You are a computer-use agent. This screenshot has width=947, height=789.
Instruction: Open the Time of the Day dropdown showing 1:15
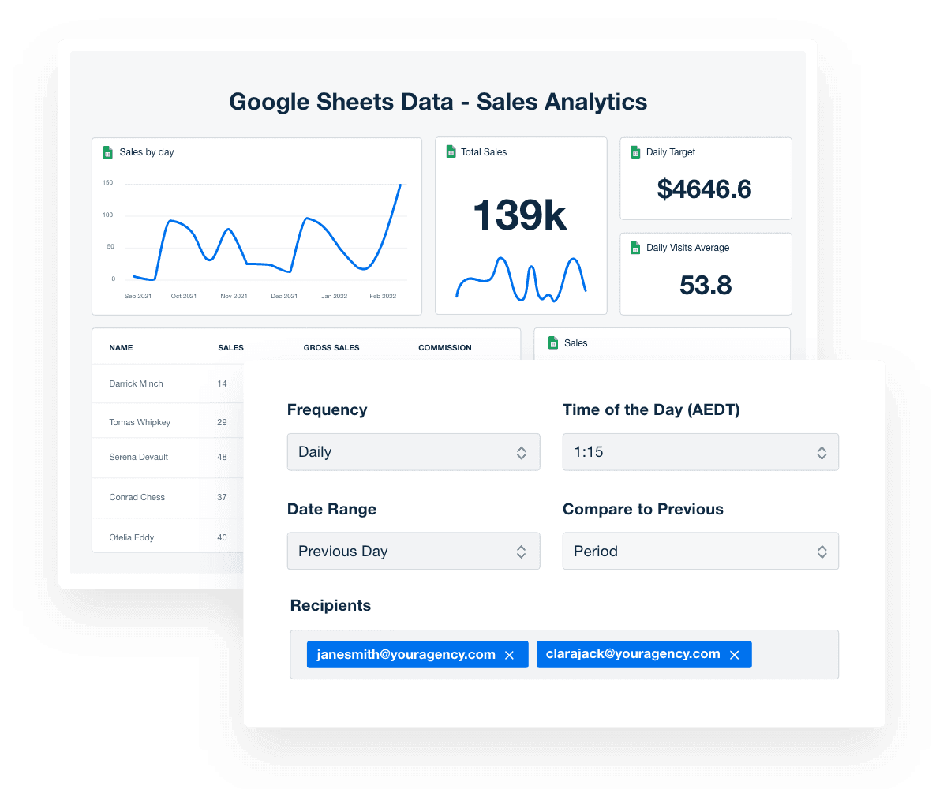pyautogui.click(x=700, y=452)
